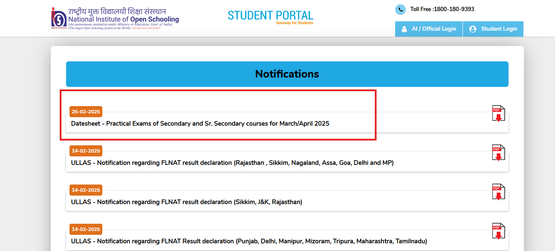Image resolution: width=555 pixels, height=251 pixels.
Task: Click the Notifications header banner
Action: 286,74
